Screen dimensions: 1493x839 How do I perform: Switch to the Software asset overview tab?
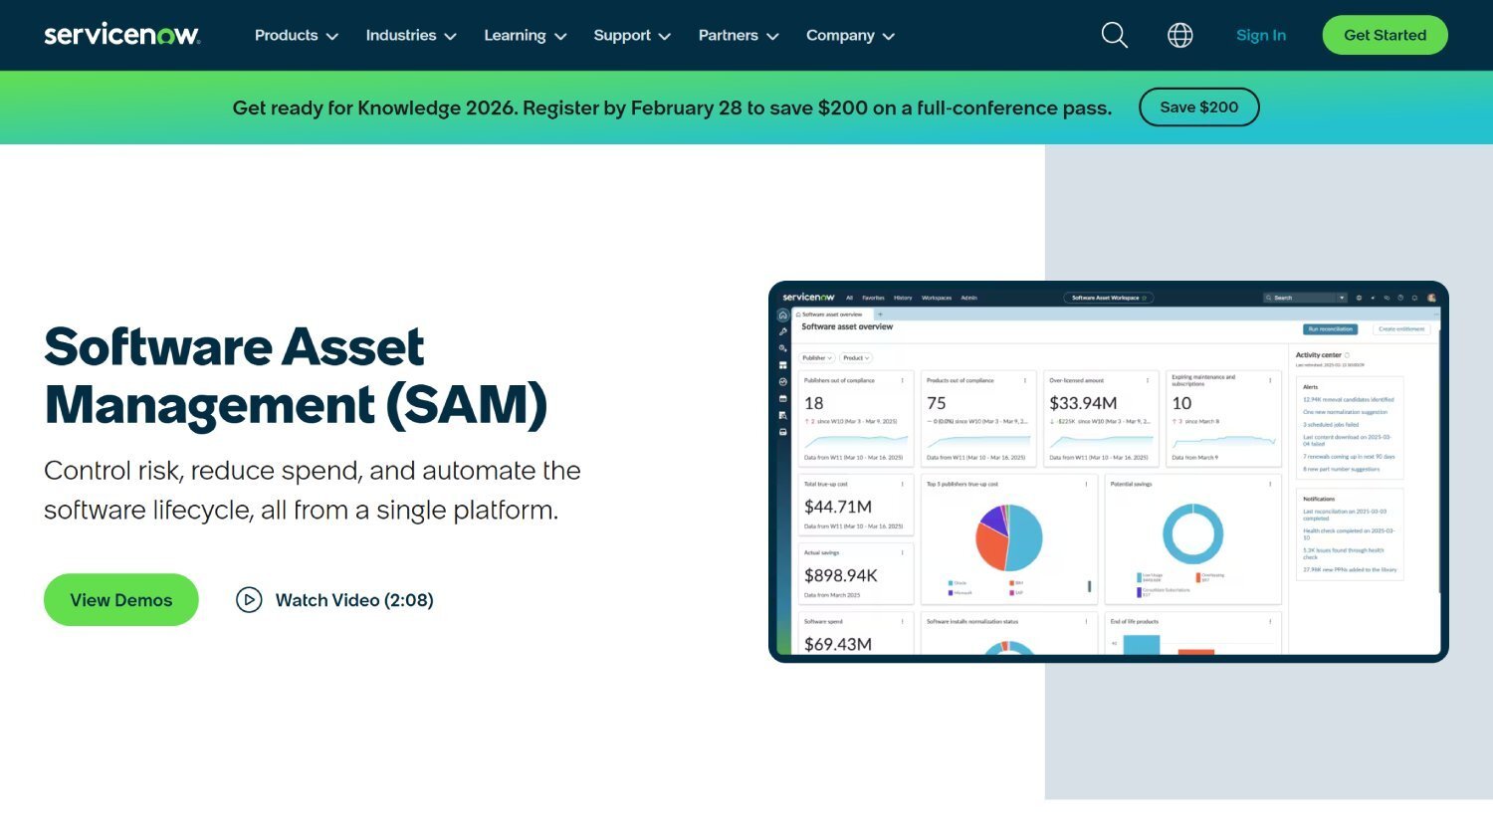point(831,315)
